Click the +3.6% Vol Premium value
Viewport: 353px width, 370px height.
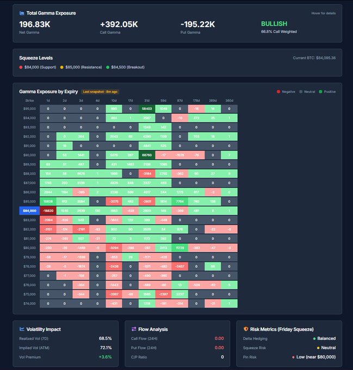[x=105, y=357]
